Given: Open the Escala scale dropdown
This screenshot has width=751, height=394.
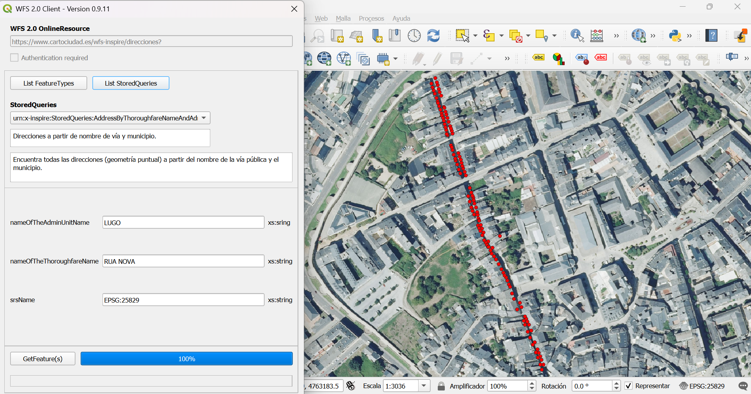Looking at the screenshot, I should point(424,385).
